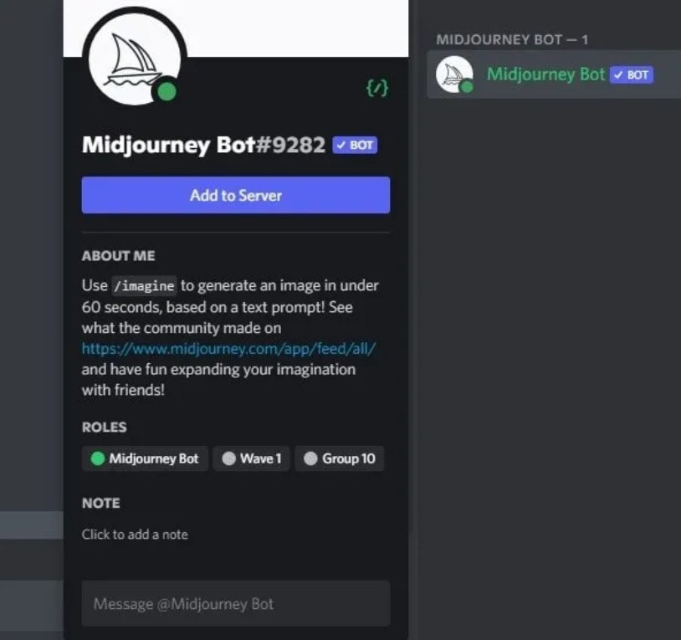
Task: Select the Midjourney Bot role chip
Action: (145, 458)
